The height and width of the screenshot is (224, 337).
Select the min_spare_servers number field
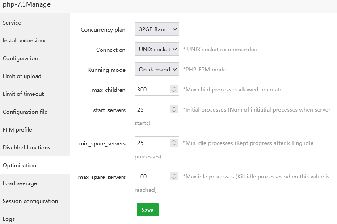[152, 143]
